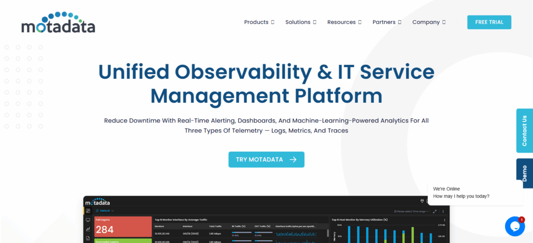Image resolution: width=533 pixels, height=243 pixels.
Task: Click the dashboard grid icon in sidebar
Action: (88, 211)
